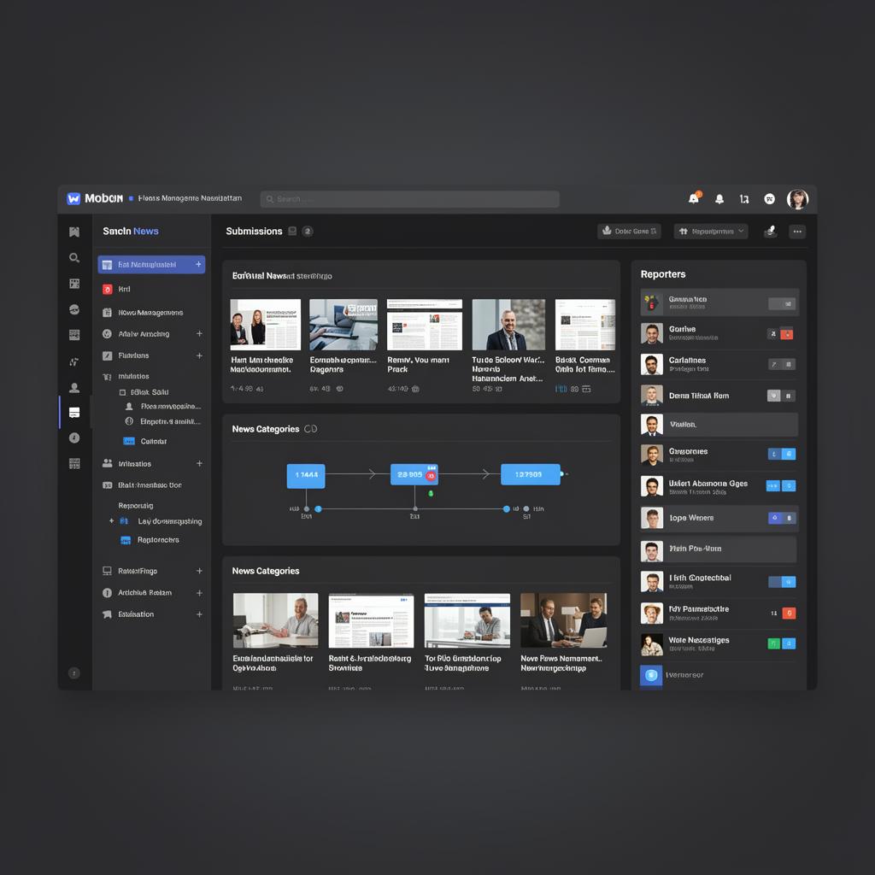The width and height of the screenshot is (875, 875).
Task: Click the Dobic Gore button
Action: tap(629, 231)
